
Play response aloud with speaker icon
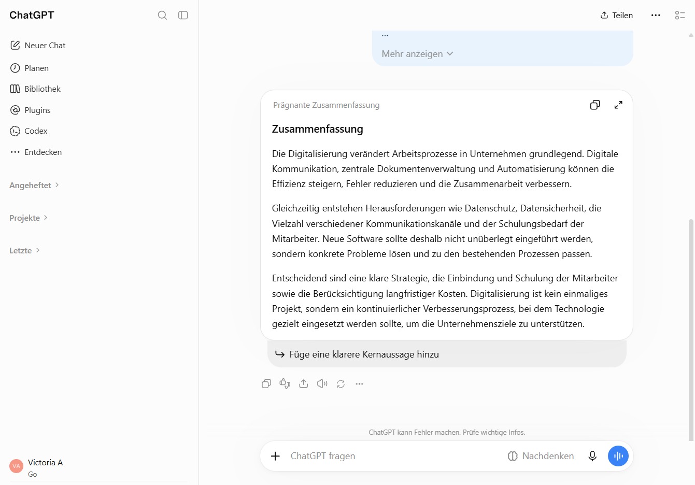coord(322,383)
